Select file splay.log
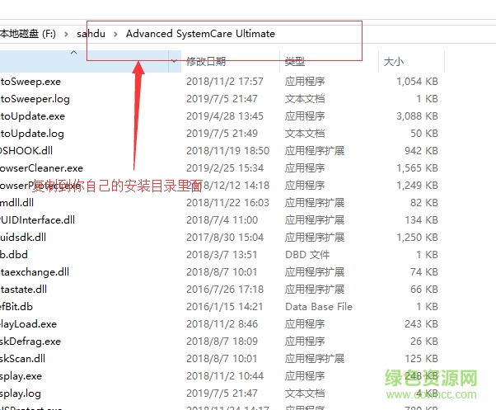496x410 pixels. 21,394
